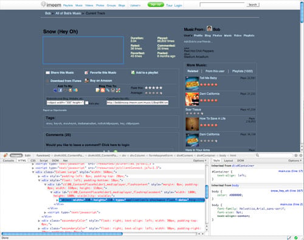The image size is (304, 240).
Task: Collapse the mediaplayer_flashreplacement div node
Action: [51, 192]
